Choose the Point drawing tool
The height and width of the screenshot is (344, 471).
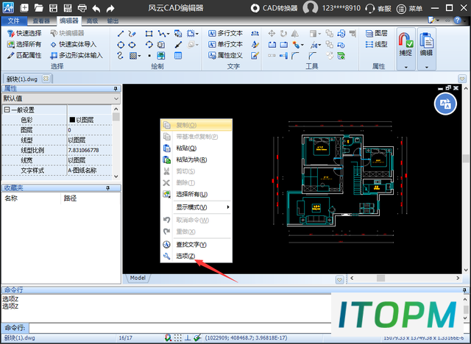(149, 56)
